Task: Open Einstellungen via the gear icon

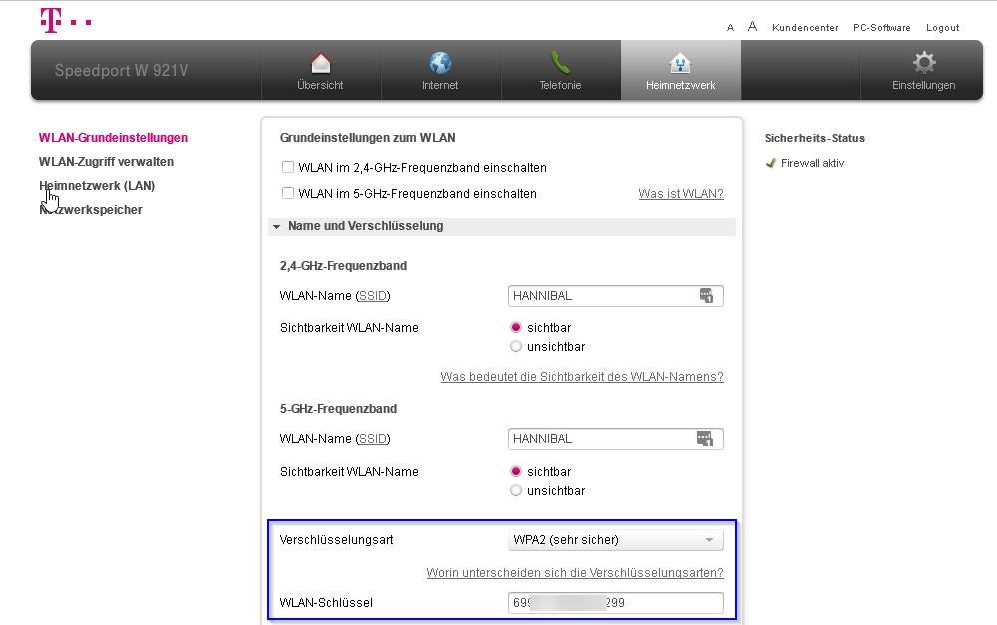Action: pos(922,63)
